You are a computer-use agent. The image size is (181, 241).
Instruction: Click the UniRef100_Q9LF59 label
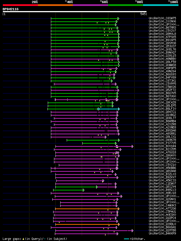click(x=162, y=62)
